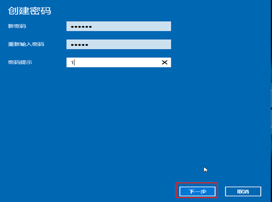Click the 重新输入密码 label text
The width and height of the screenshot is (272, 202).
[x=26, y=44]
